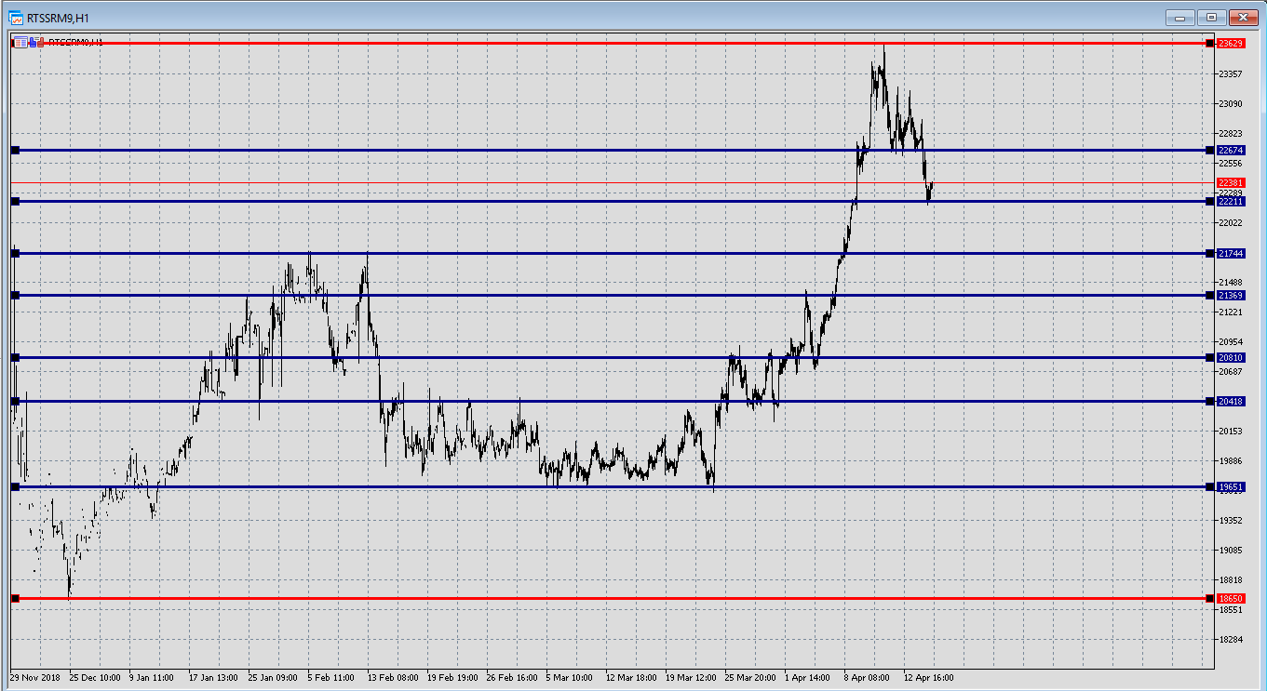
Task: Grab right-end handle of the 22674 line
Action: pos(1209,150)
